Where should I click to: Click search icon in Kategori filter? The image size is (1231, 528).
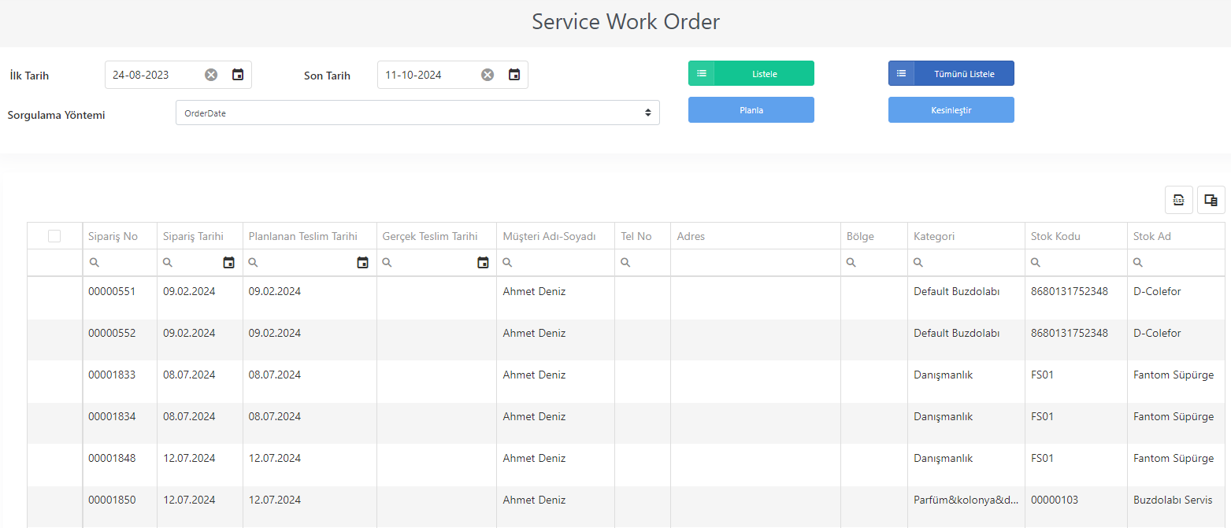point(918,263)
